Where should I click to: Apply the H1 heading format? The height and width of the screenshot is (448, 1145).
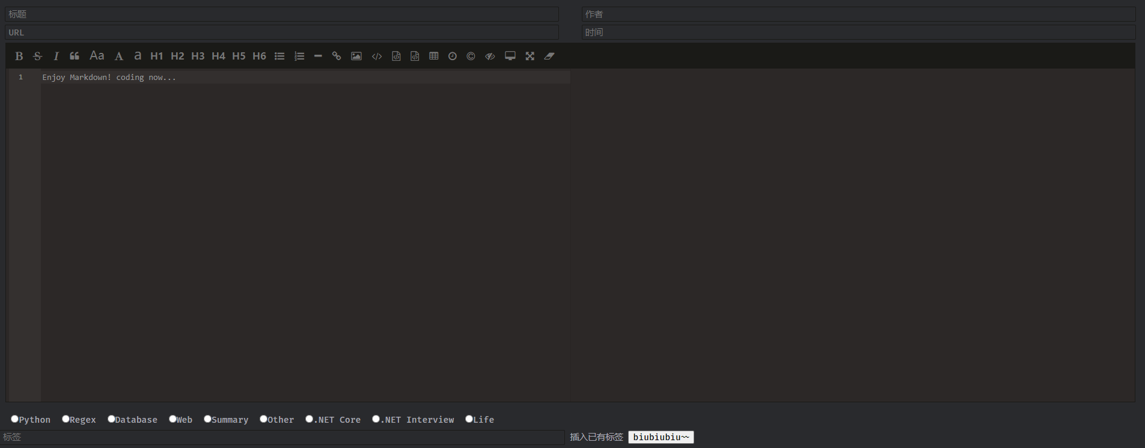[x=157, y=56]
